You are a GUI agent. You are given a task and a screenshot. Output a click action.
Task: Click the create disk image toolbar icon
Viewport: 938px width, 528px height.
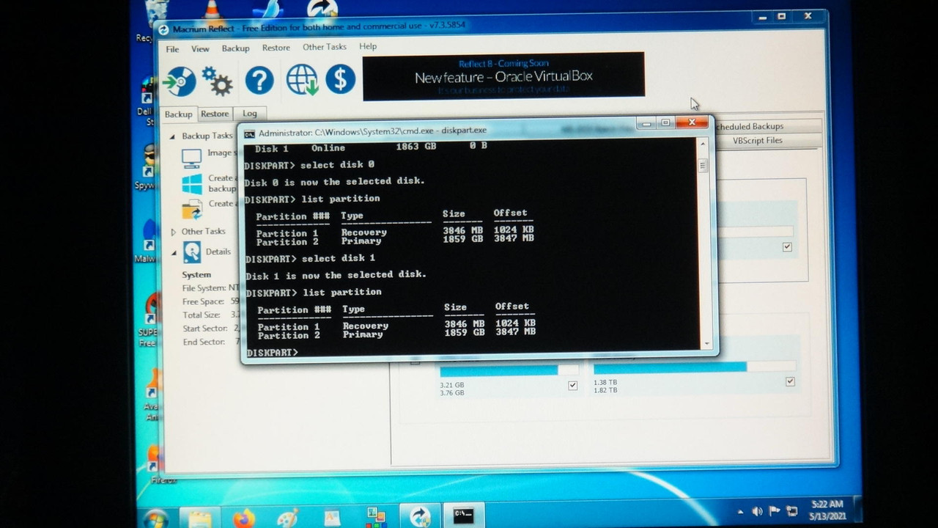(180, 81)
